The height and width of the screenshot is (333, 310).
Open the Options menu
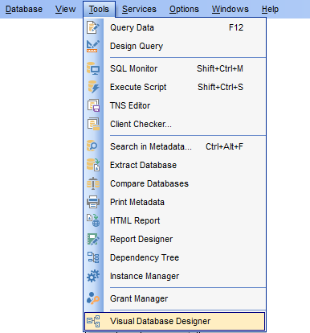[x=184, y=9]
